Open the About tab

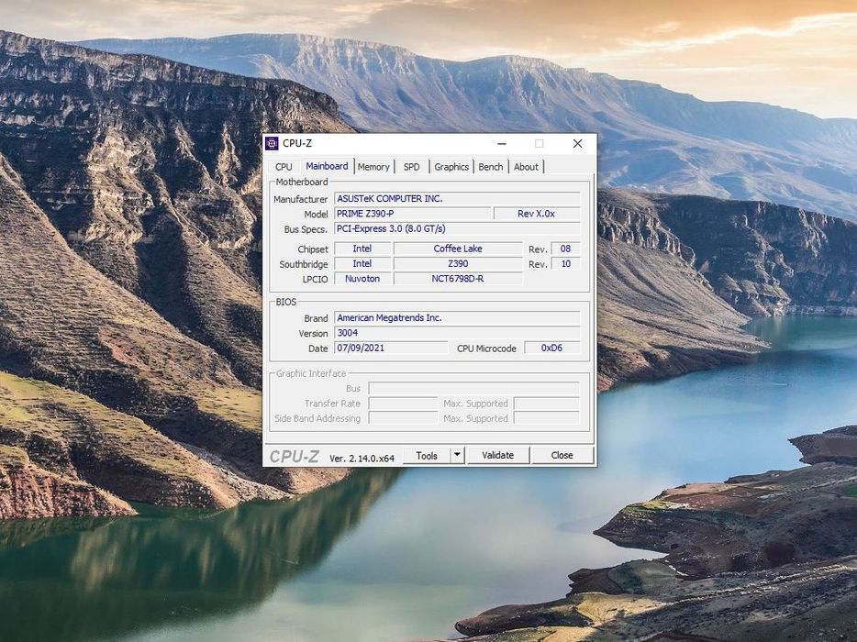click(526, 167)
